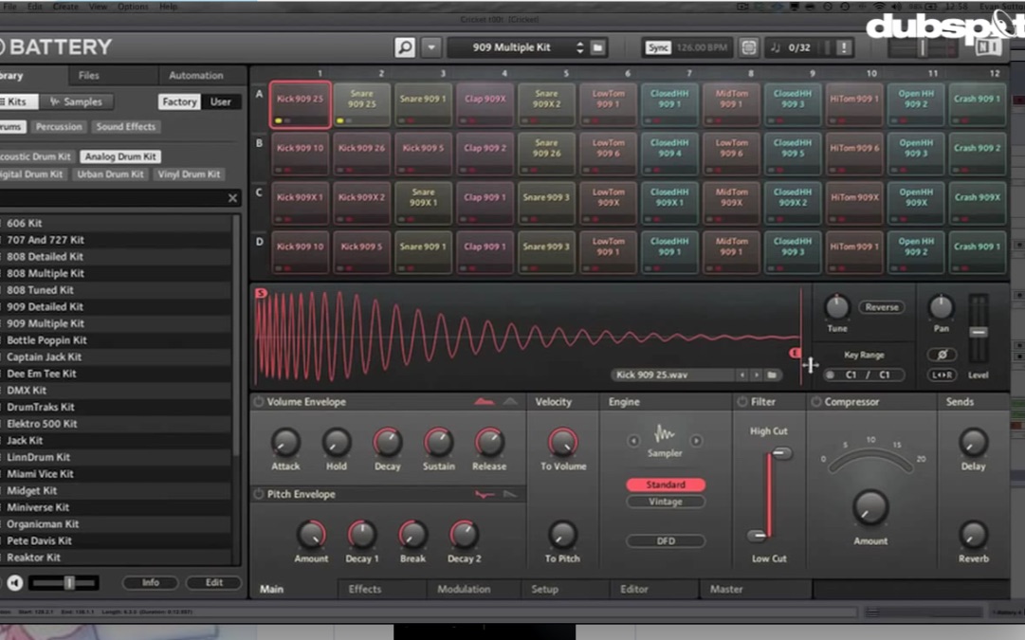The image size is (1025, 640).
Task: Click the Sends Delay knob
Action: pyautogui.click(x=974, y=443)
